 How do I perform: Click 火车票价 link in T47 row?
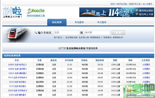pyautogui.click(x=146, y=77)
